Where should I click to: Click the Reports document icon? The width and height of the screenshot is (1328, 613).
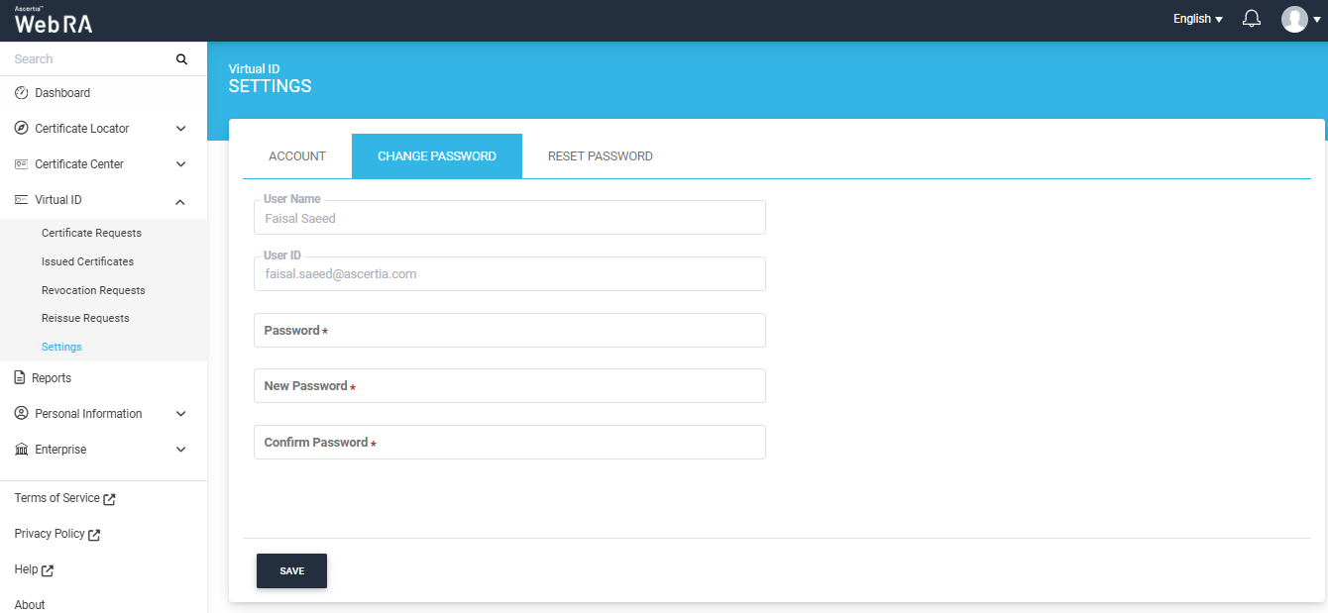tap(20, 378)
